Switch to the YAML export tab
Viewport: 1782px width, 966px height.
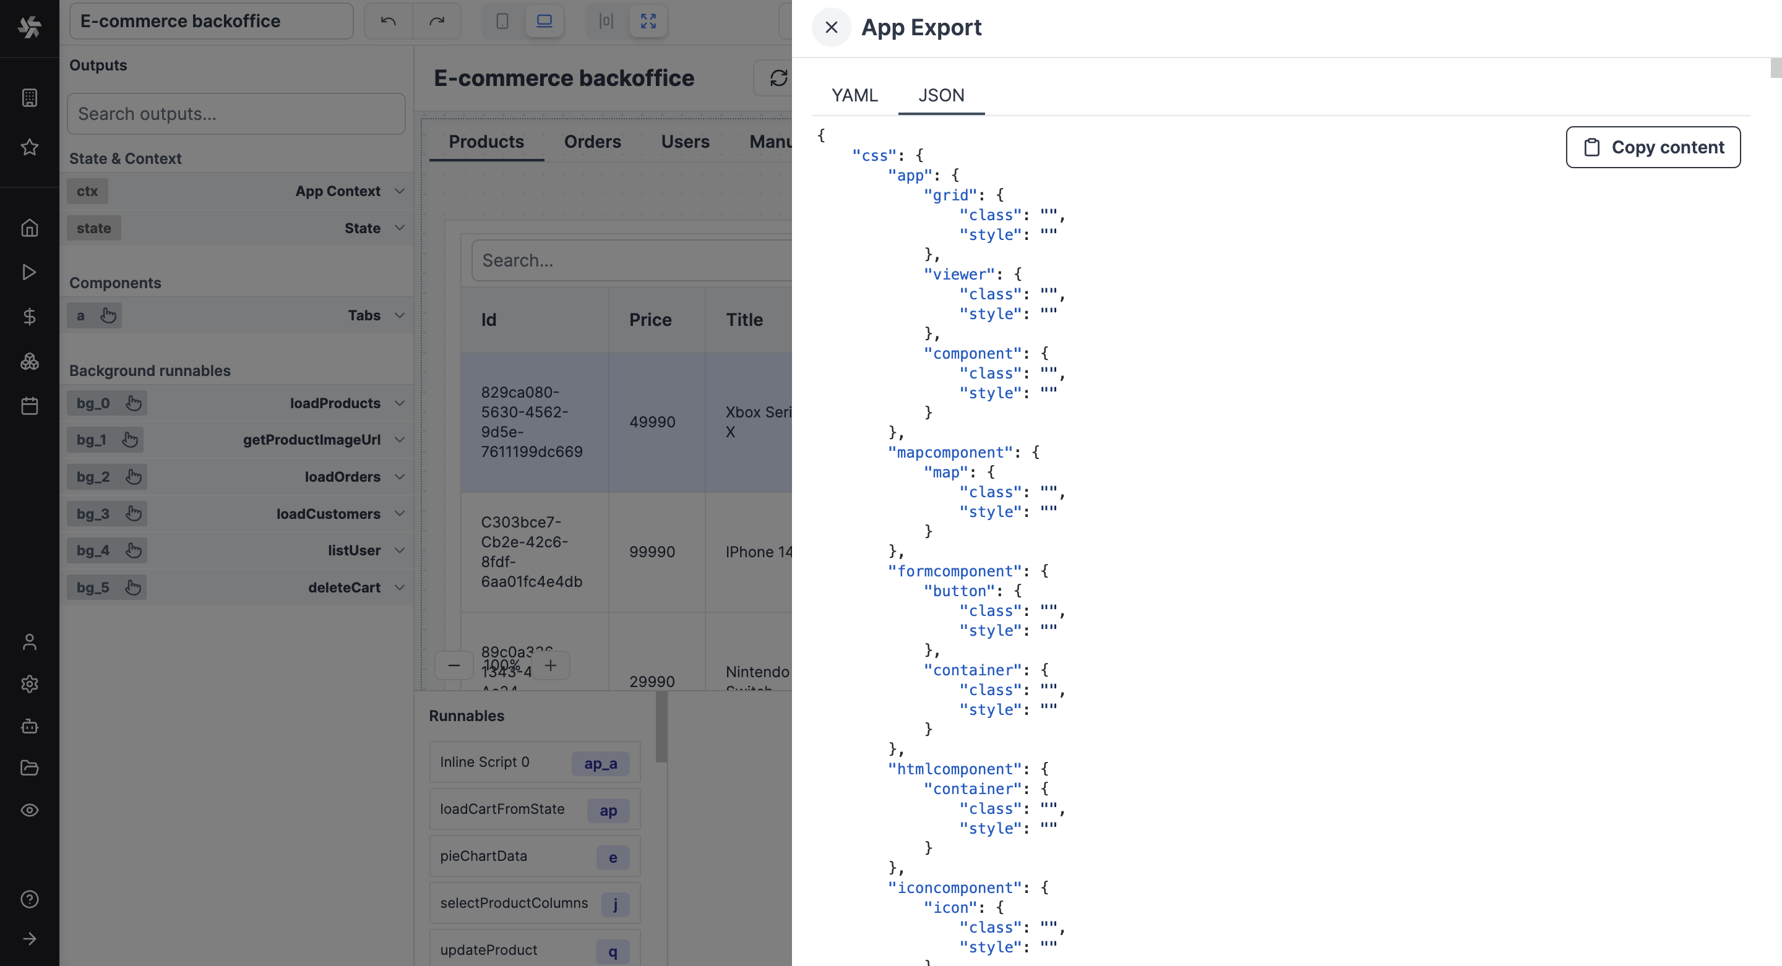(x=854, y=95)
